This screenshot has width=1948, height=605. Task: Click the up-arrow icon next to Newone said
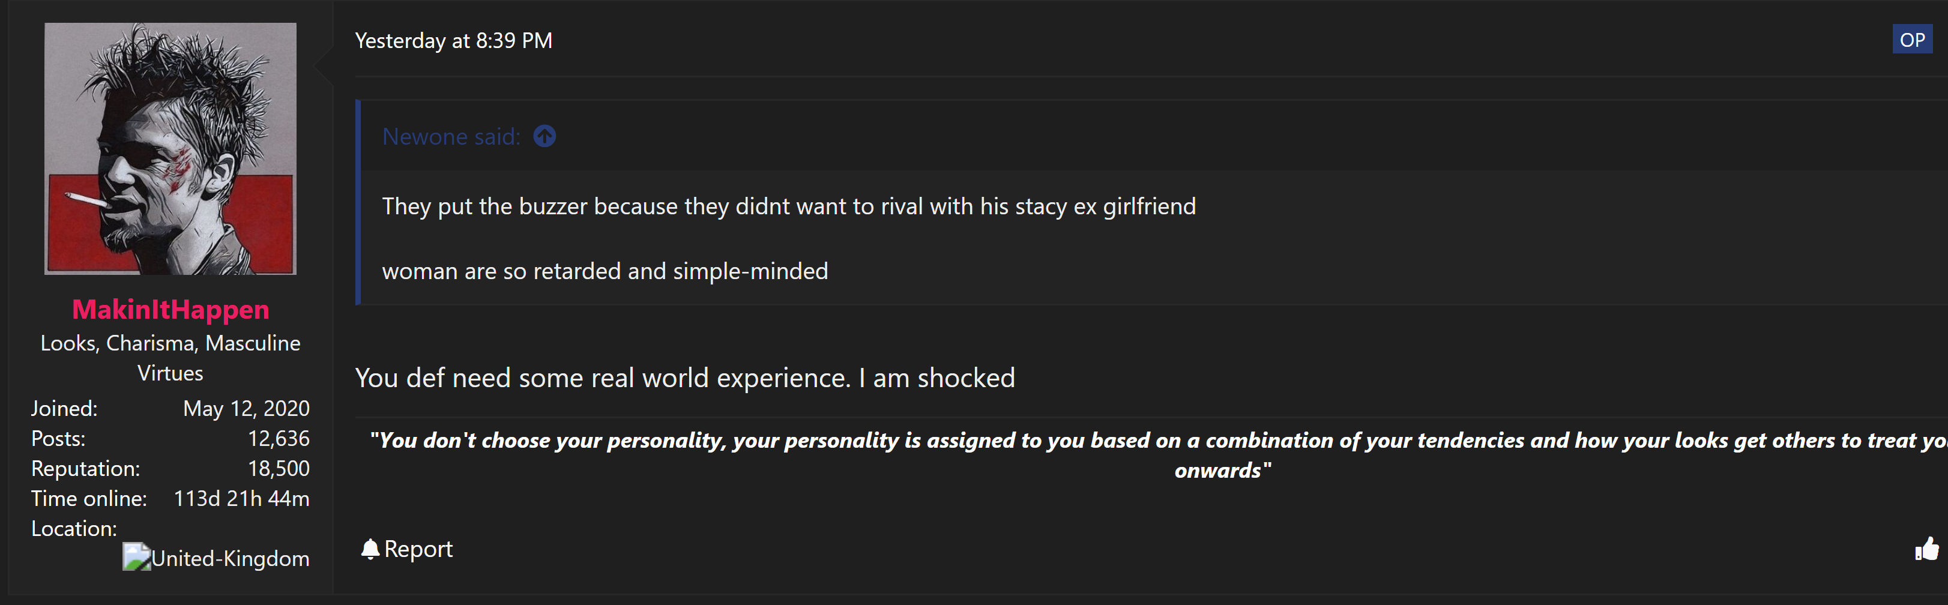coord(544,136)
